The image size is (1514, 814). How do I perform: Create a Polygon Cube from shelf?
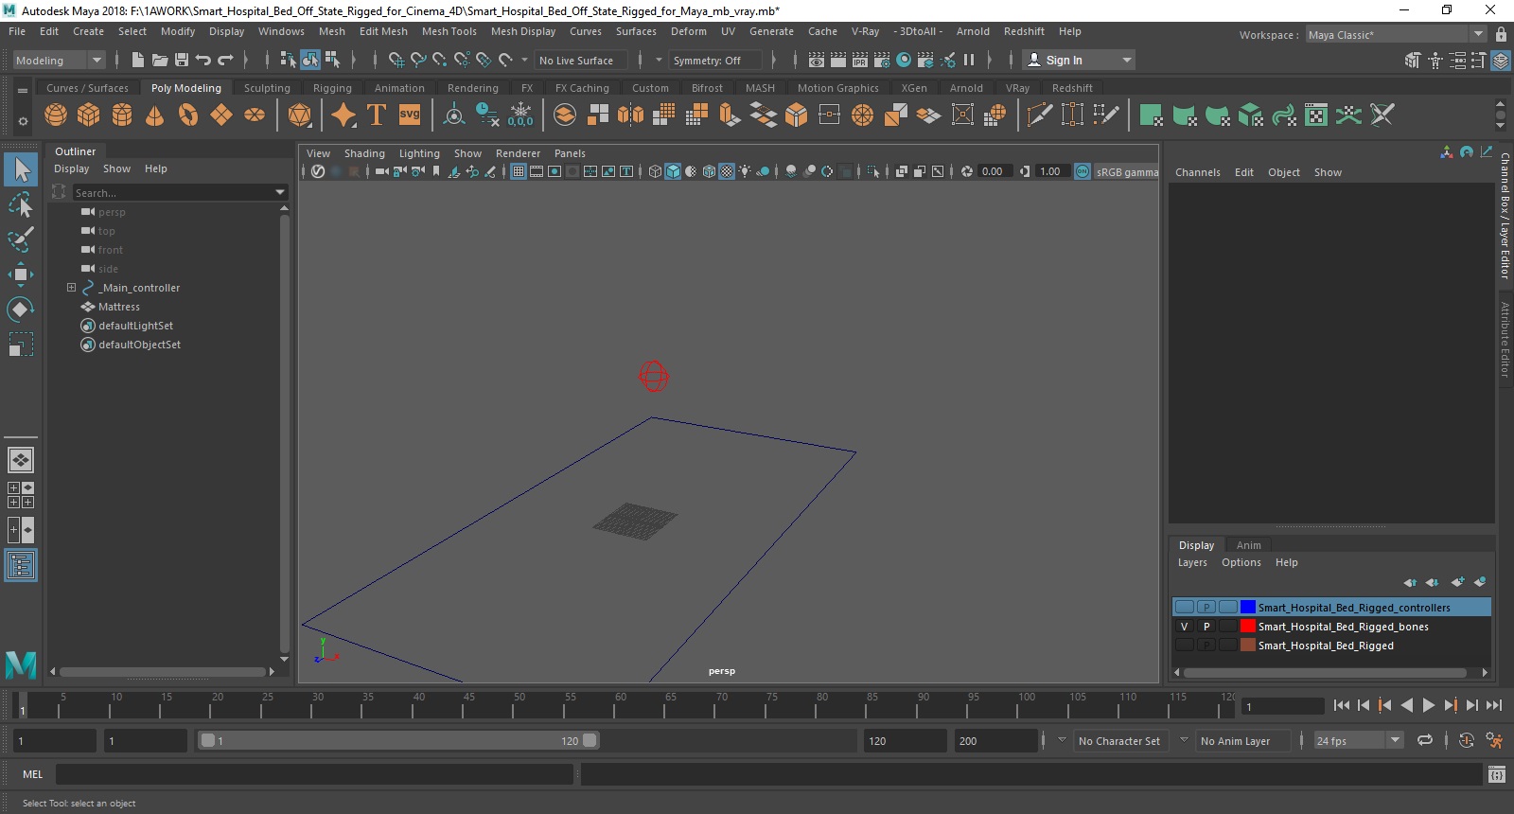pyautogui.click(x=89, y=115)
